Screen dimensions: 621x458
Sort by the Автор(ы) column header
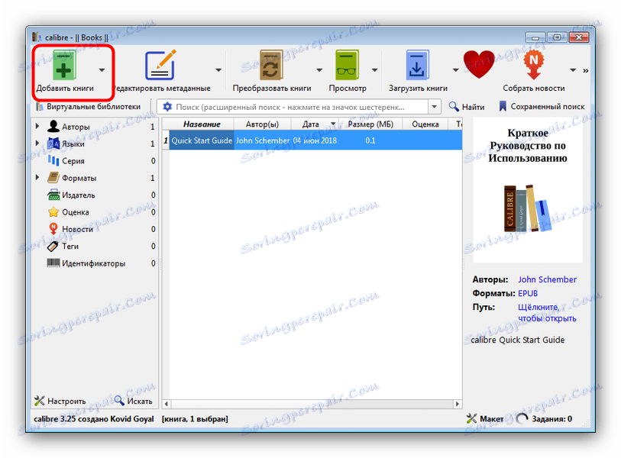point(262,124)
